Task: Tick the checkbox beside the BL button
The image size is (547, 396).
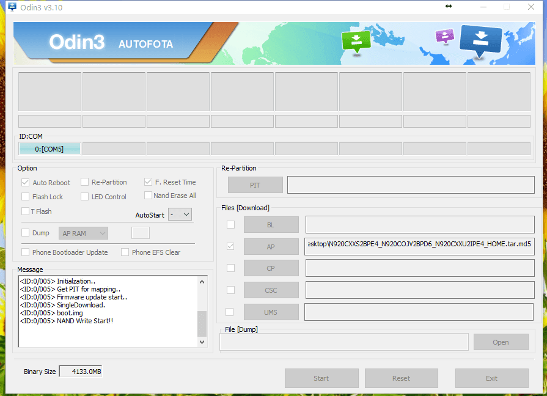Action: tap(230, 225)
